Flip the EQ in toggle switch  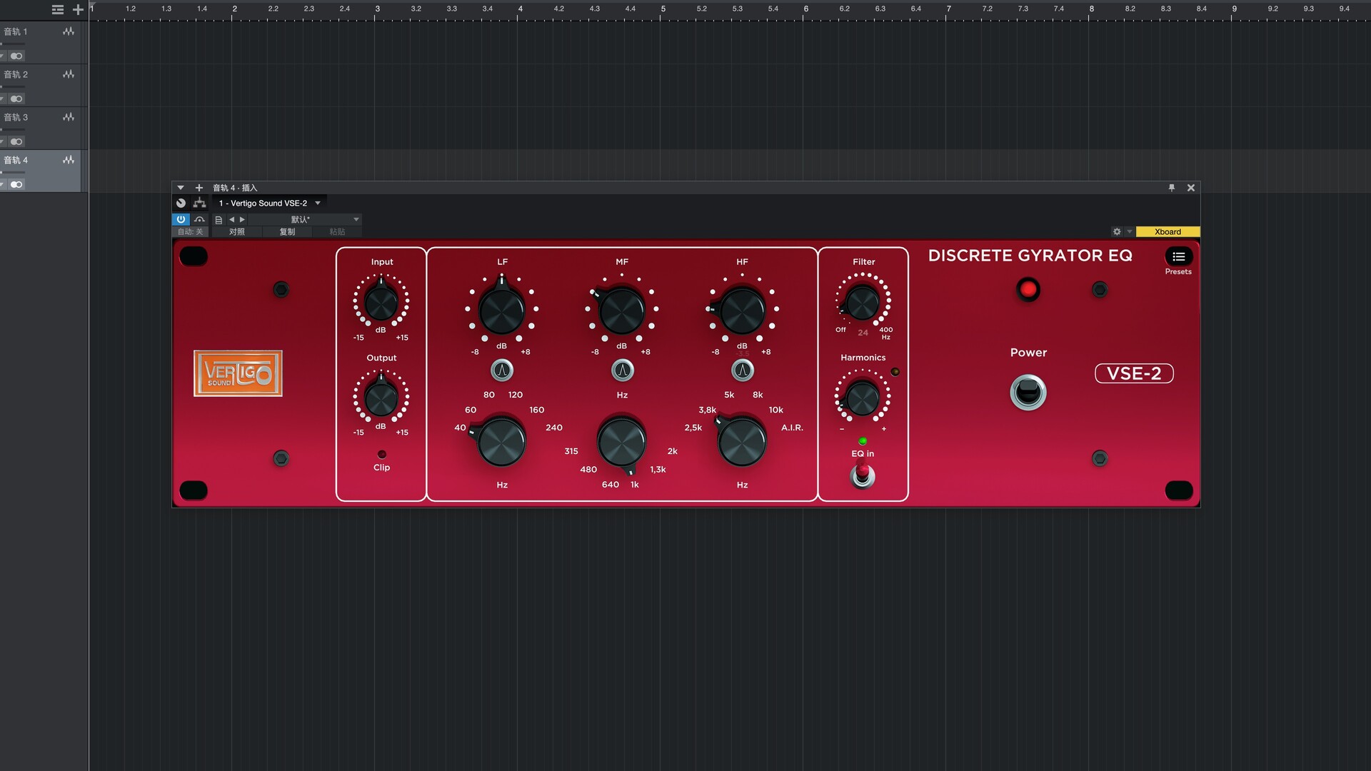click(x=863, y=475)
